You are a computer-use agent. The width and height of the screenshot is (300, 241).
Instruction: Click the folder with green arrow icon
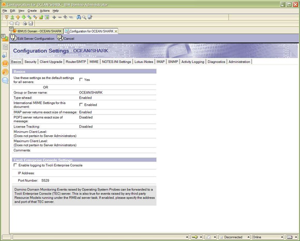click(x=41, y=18)
